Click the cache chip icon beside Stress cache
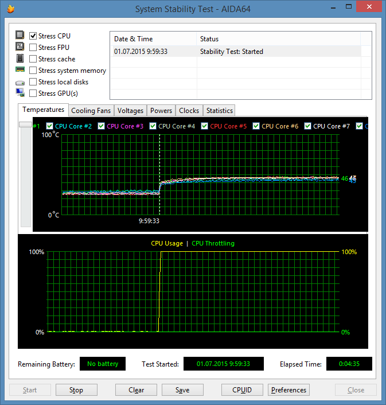The width and height of the screenshot is (386, 405). click(x=20, y=58)
